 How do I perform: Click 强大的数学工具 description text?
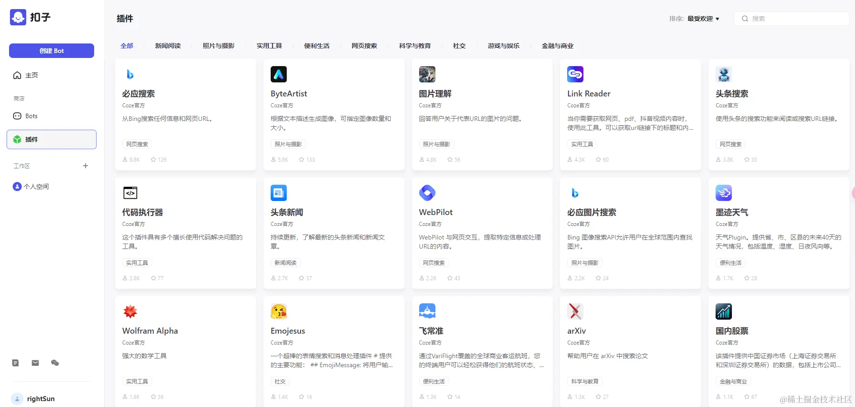144,356
